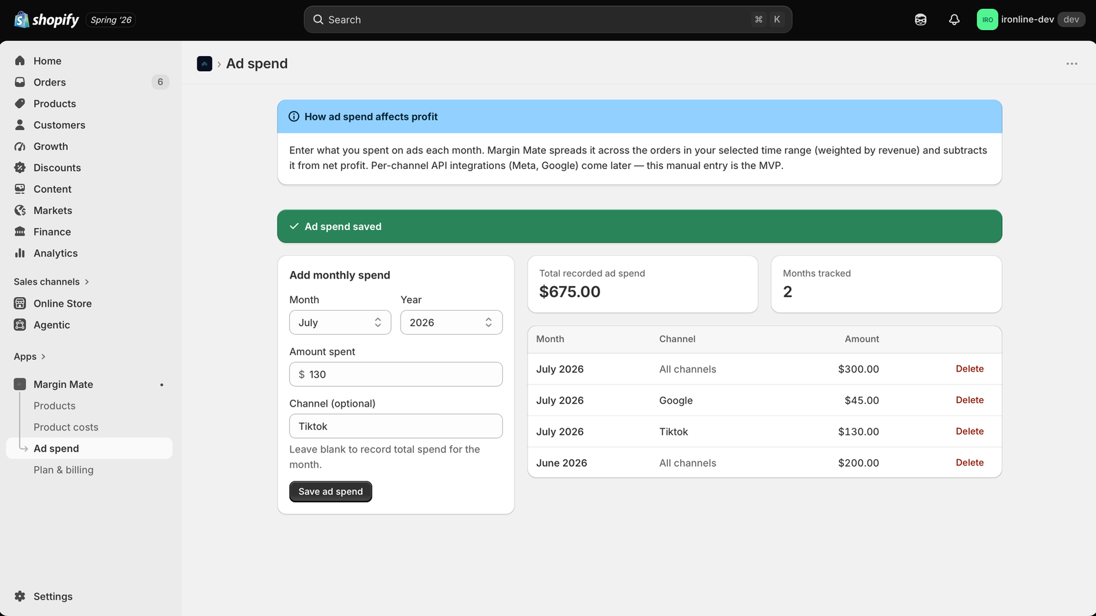The height and width of the screenshot is (616, 1096).
Task: Click the Tiktok channel cell
Action: (673, 432)
